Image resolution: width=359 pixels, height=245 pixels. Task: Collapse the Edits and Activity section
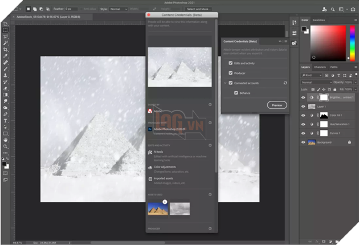click(x=210, y=145)
